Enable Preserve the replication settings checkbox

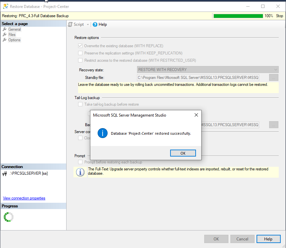click(80, 53)
